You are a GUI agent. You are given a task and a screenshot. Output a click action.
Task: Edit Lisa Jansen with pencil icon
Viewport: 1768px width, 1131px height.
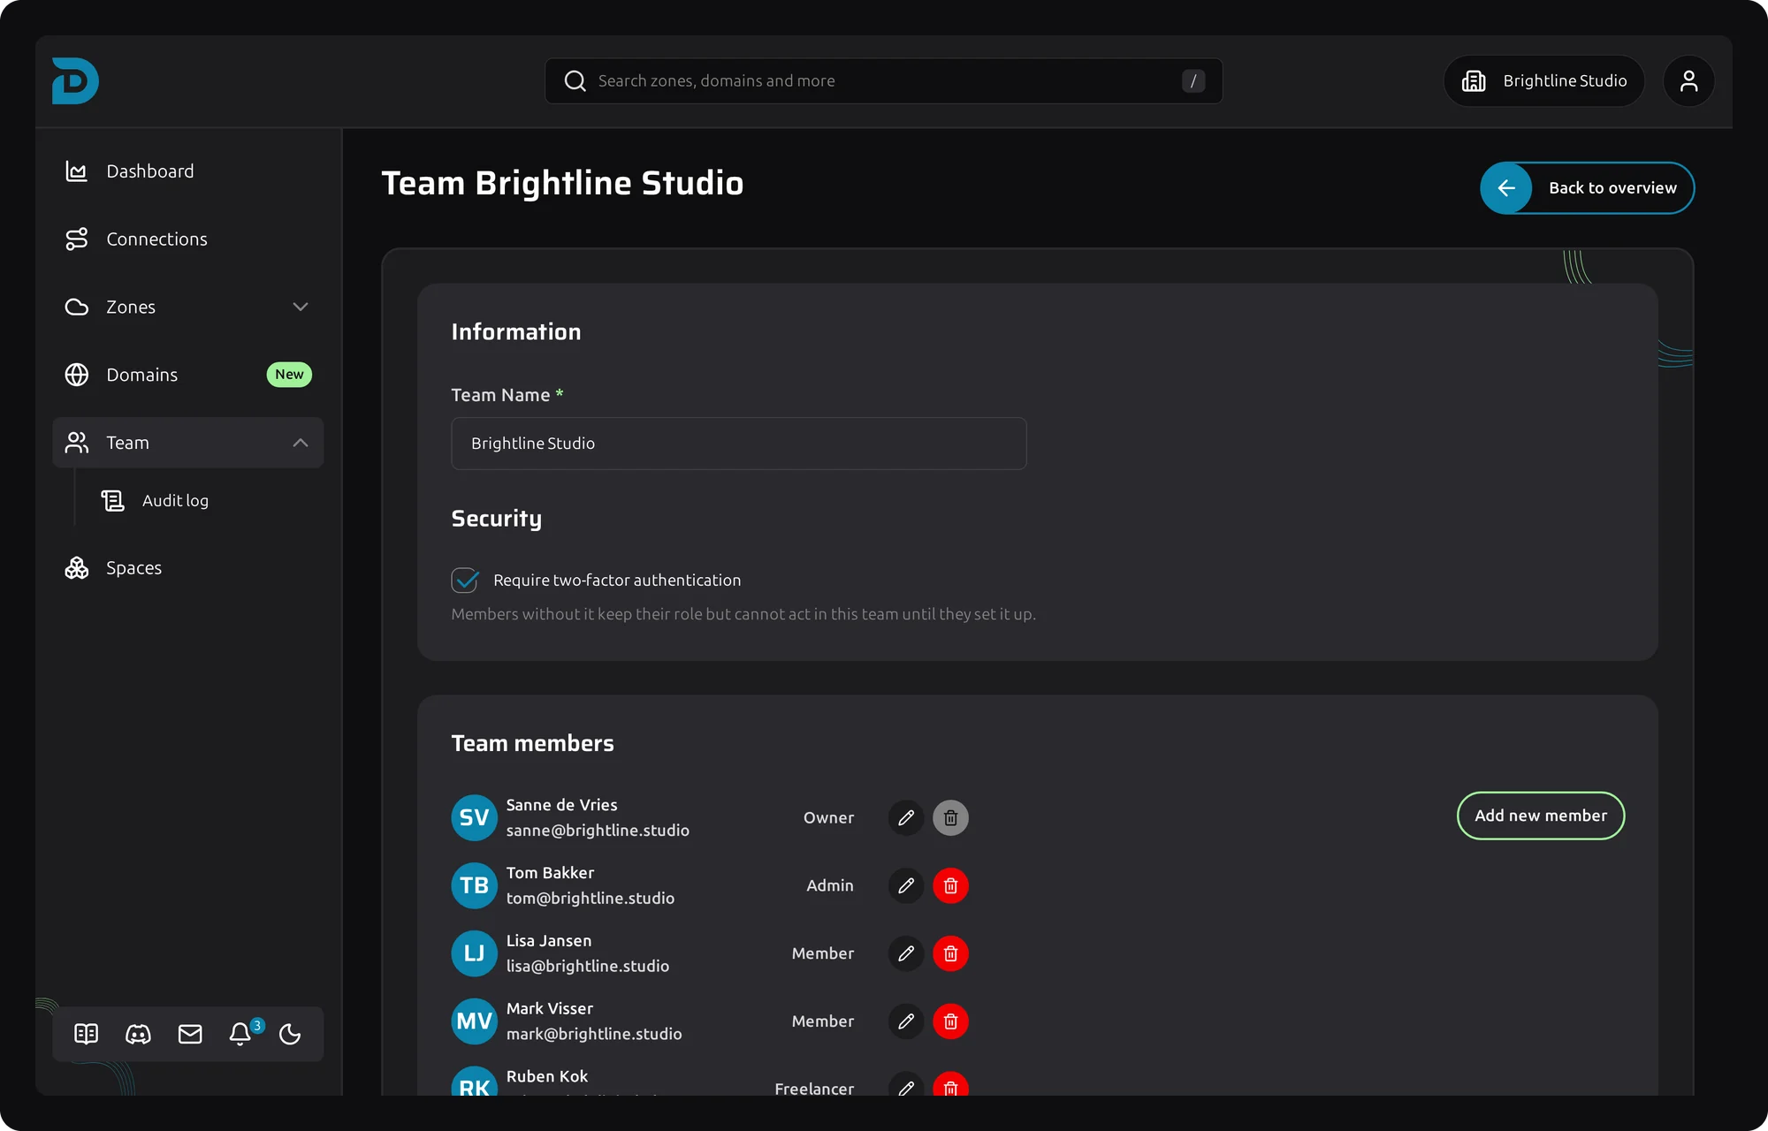906,953
